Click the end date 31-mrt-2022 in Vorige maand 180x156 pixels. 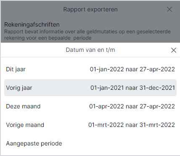coord(157,125)
